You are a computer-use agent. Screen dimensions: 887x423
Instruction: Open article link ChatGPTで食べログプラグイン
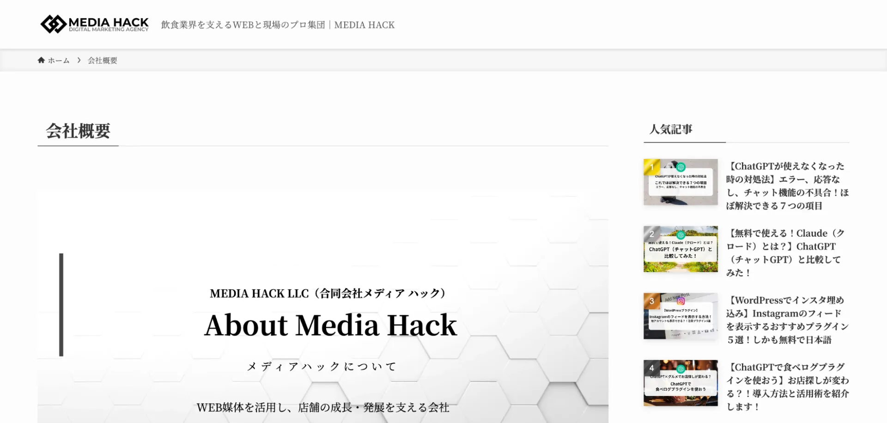[788, 387]
